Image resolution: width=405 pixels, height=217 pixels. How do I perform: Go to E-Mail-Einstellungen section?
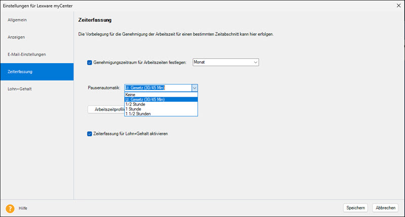click(x=37, y=55)
